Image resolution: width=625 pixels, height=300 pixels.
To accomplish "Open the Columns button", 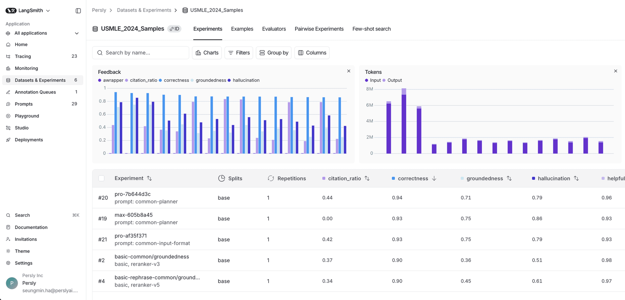I will pos(312,53).
